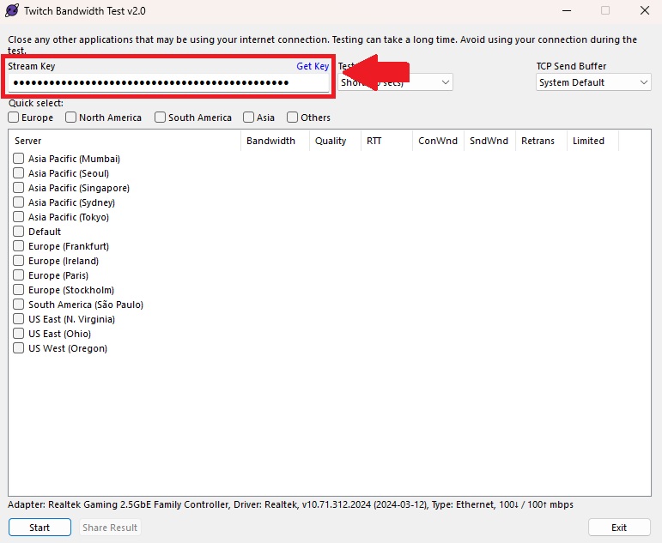This screenshot has height=543, width=662.
Task: Click the Retrans column header
Action: tap(541, 141)
